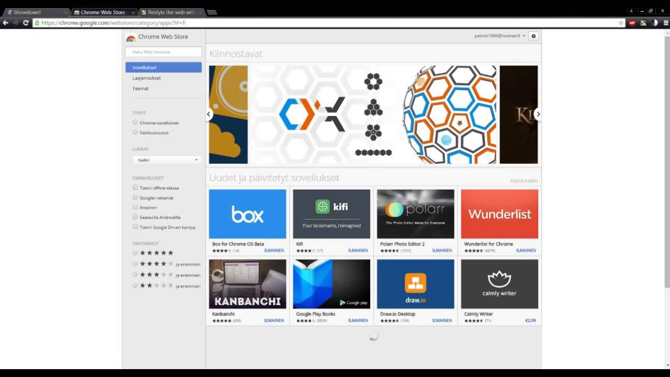Click the Chrome Web Store rainbow logo
This screenshot has width=670, height=377.
(131, 37)
